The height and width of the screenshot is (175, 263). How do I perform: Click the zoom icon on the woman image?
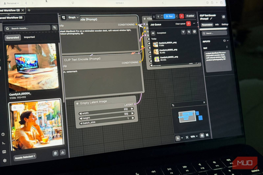coord(15,108)
